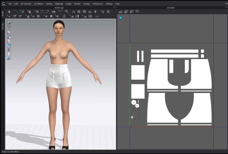228x154 pixels.
Task: Select the large upper-left shorts piece in UV Editor
Action: (x=158, y=72)
